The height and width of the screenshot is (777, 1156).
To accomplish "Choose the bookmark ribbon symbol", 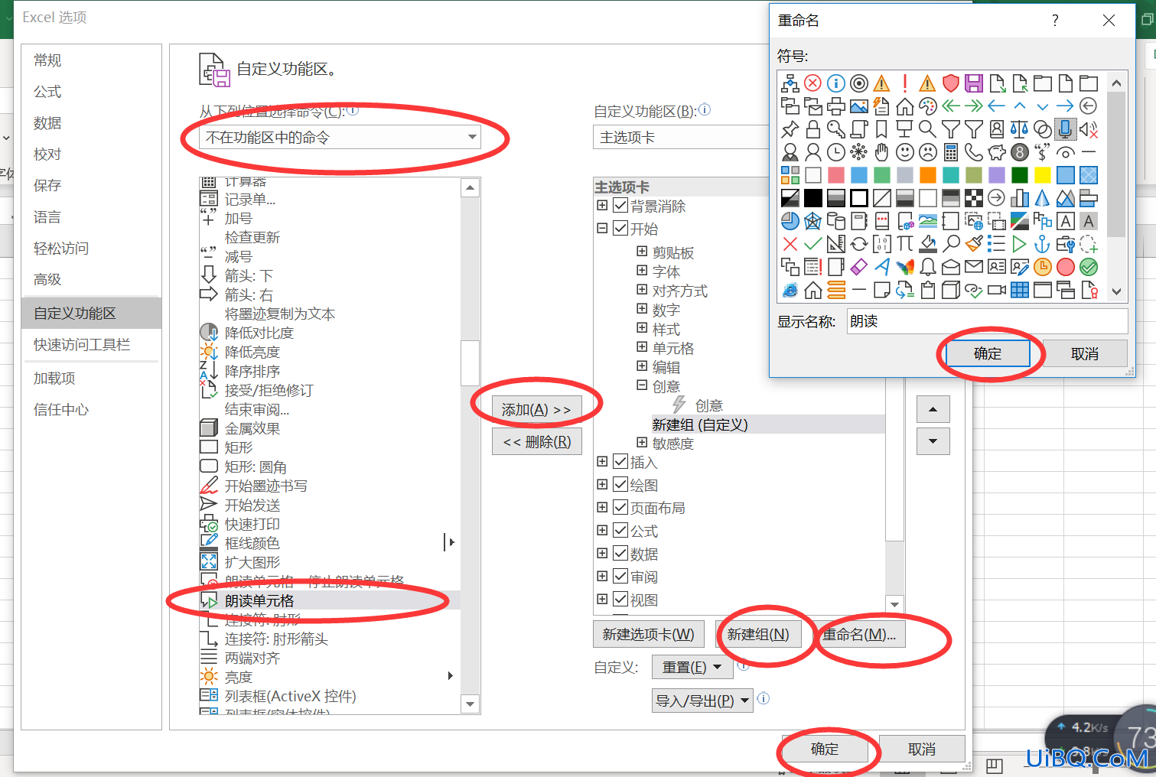I will [882, 129].
